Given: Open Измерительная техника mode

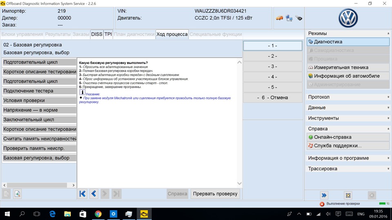Looking at the screenshot, I should [348, 67].
